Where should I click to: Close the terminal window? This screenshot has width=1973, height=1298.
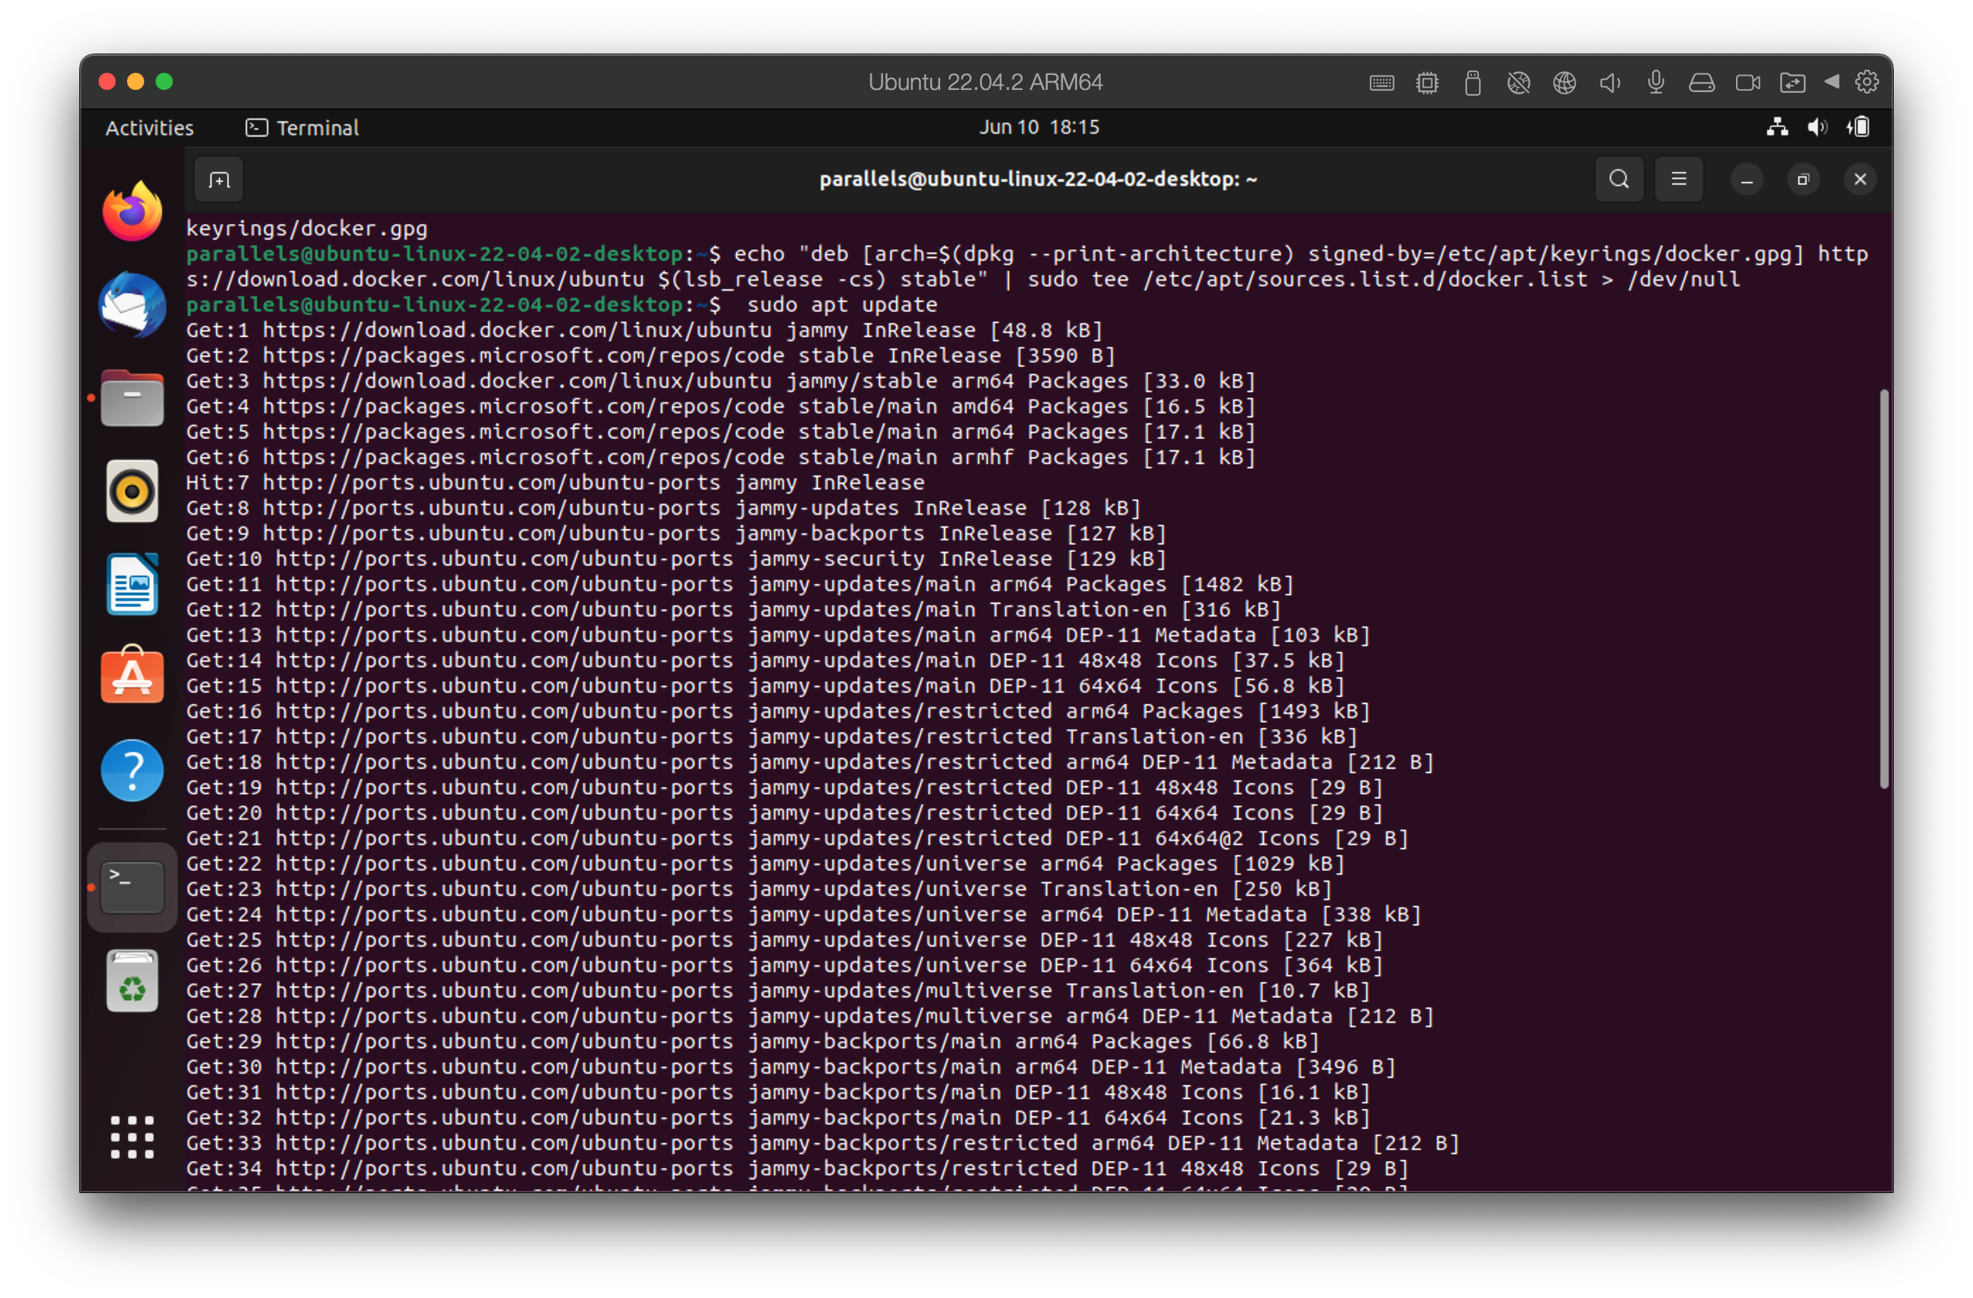pyautogui.click(x=1860, y=179)
